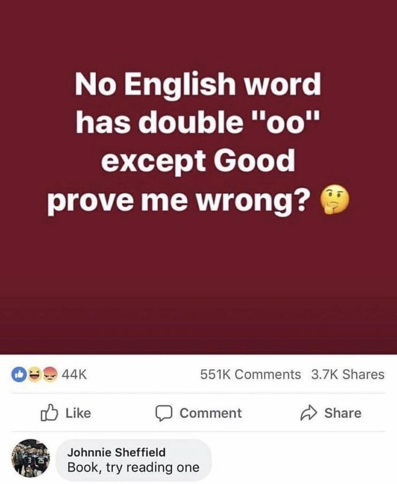397x484 pixels.
Task: Click the blue thumbs-up reaction icon
Action: click(x=18, y=374)
